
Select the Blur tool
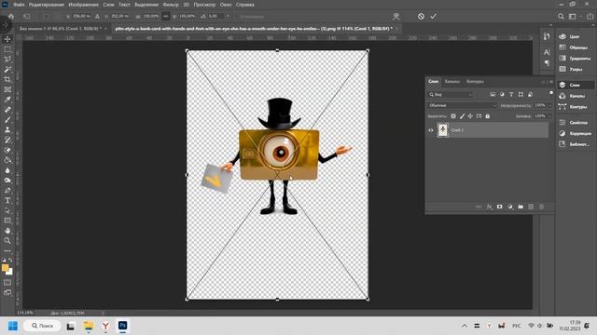pyautogui.click(x=7, y=170)
